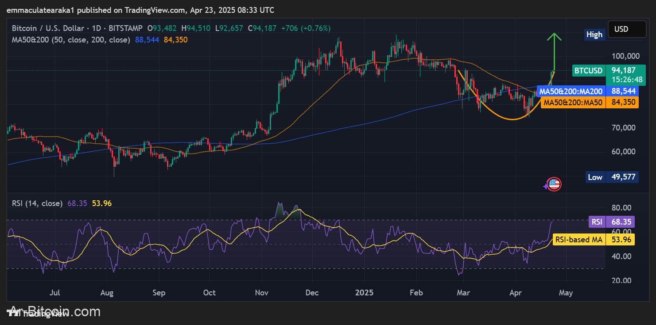Select the Bitcoin / U.S. Dollar symbol title

(x=48, y=28)
